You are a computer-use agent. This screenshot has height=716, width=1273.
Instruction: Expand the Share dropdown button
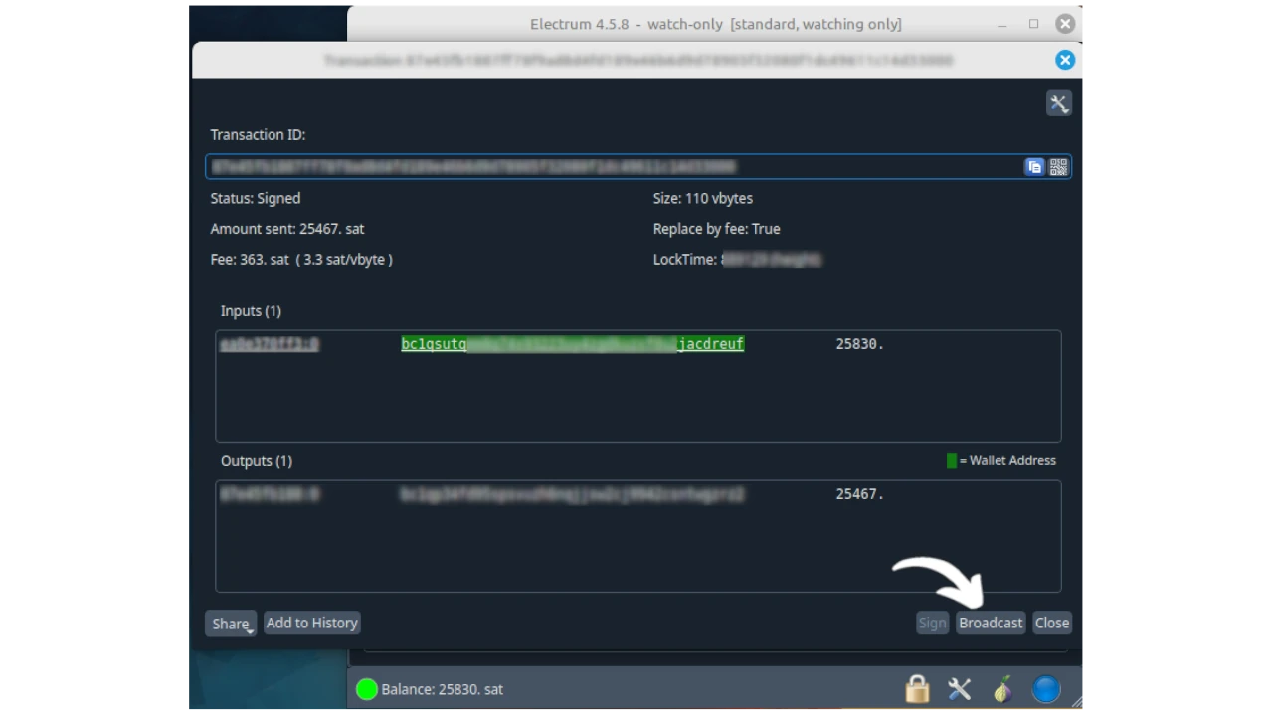pos(231,624)
